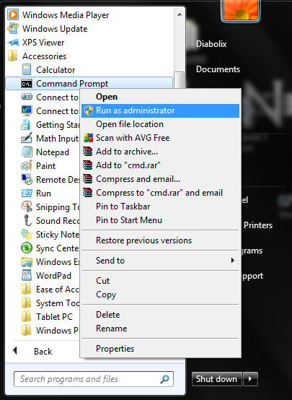Click the Run program icon

tap(27, 194)
